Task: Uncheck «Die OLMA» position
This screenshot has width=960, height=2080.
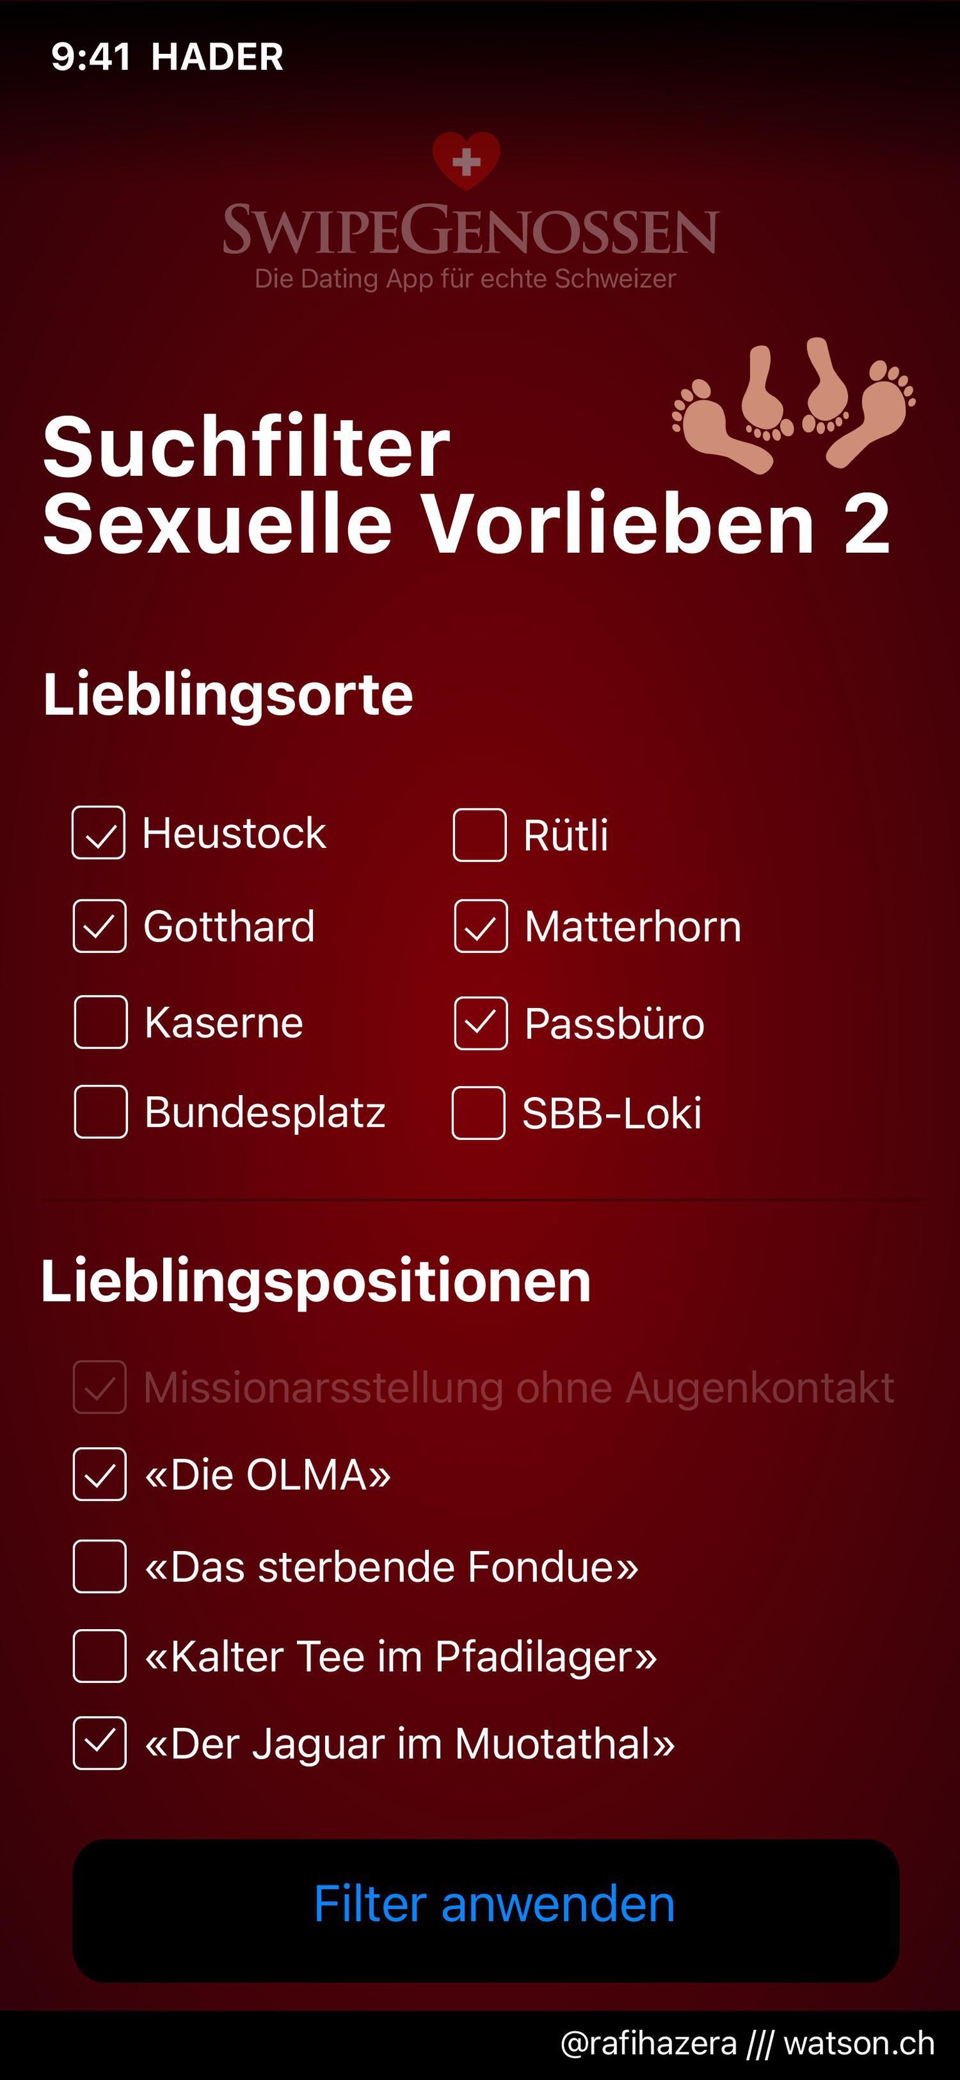Action: [x=100, y=1475]
